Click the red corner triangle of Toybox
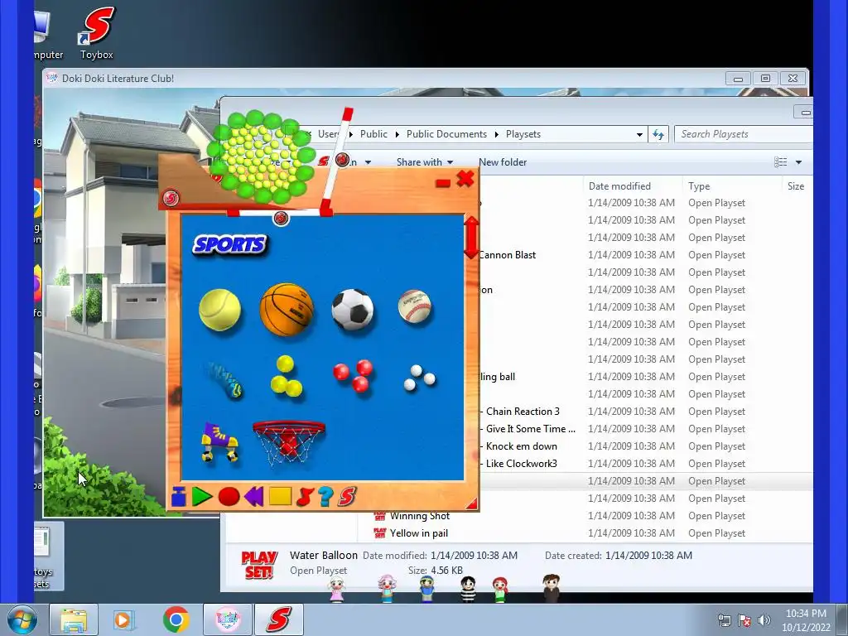Viewport: 848px width, 636px height. point(471,503)
